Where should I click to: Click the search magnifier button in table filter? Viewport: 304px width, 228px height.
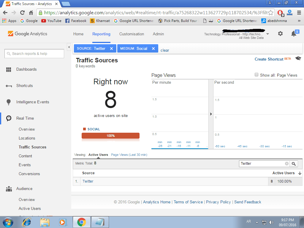tap(294, 164)
